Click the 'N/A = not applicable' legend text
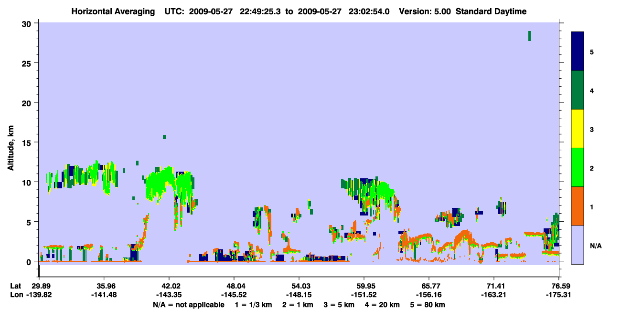The image size is (621, 318). click(x=189, y=305)
